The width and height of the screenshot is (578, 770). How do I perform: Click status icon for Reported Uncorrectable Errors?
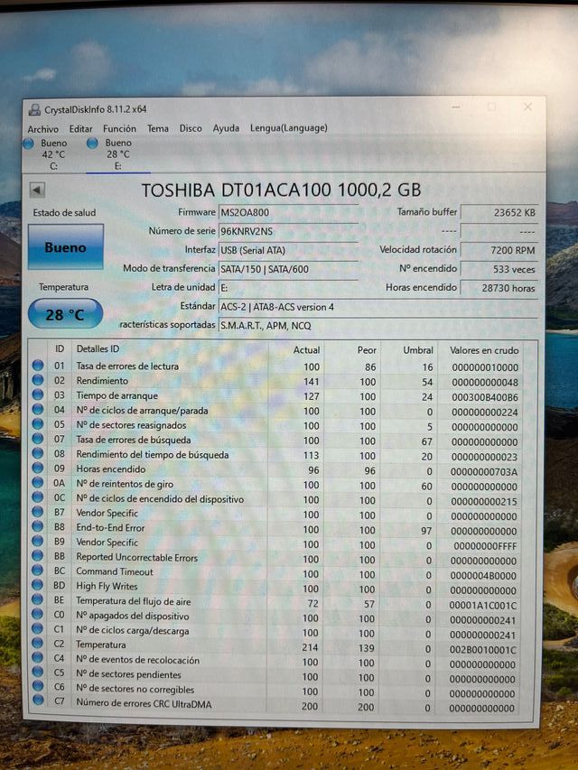click(x=38, y=556)
